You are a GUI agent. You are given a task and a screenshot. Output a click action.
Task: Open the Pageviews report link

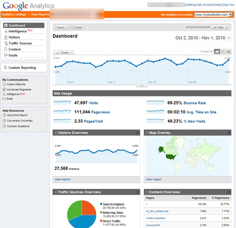tap(101, 112)
